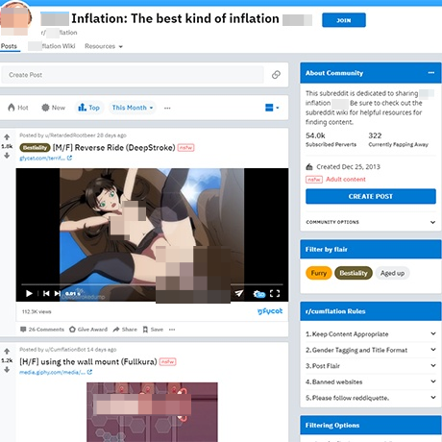Image resolution: width=442 pixels, height=442 pixels.
Task: Expand rule 1 Keep Content Appropriate
Action: click(x=371, y=334)
